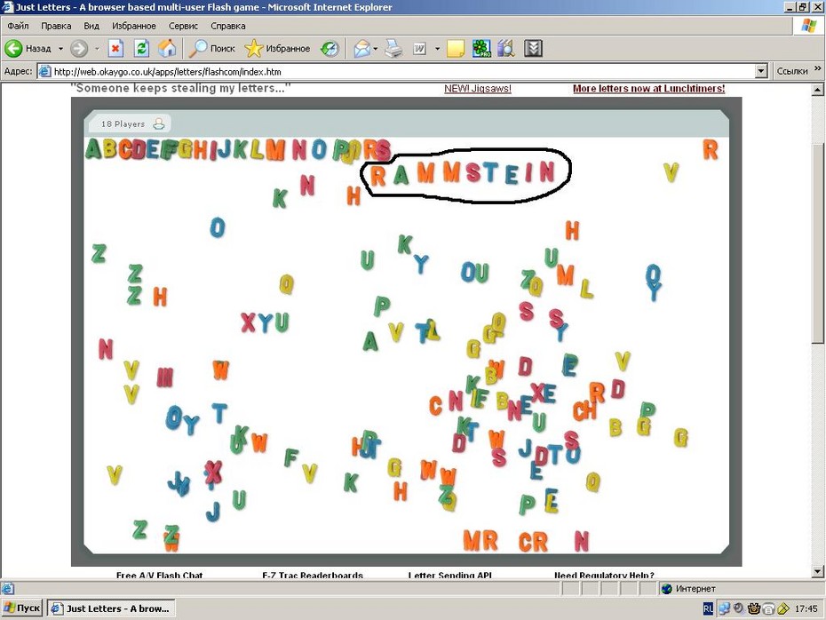
Task: Open the Home page house icon
Action: [167, 49]
